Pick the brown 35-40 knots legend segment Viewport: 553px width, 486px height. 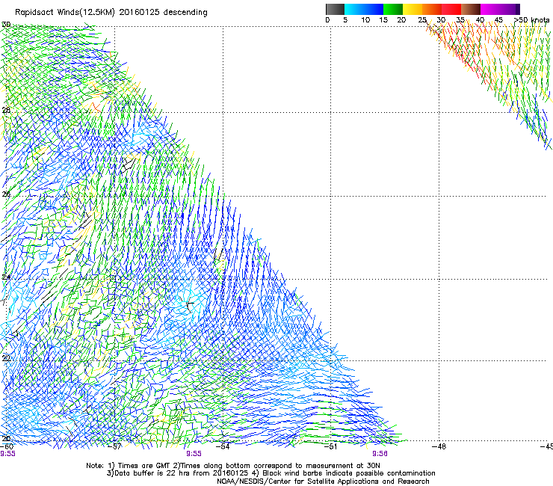coord(471,9)
